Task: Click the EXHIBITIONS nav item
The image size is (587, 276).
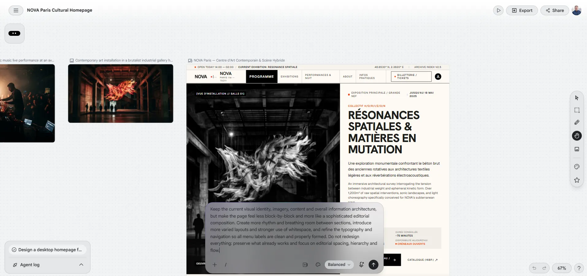Action: 290,76
